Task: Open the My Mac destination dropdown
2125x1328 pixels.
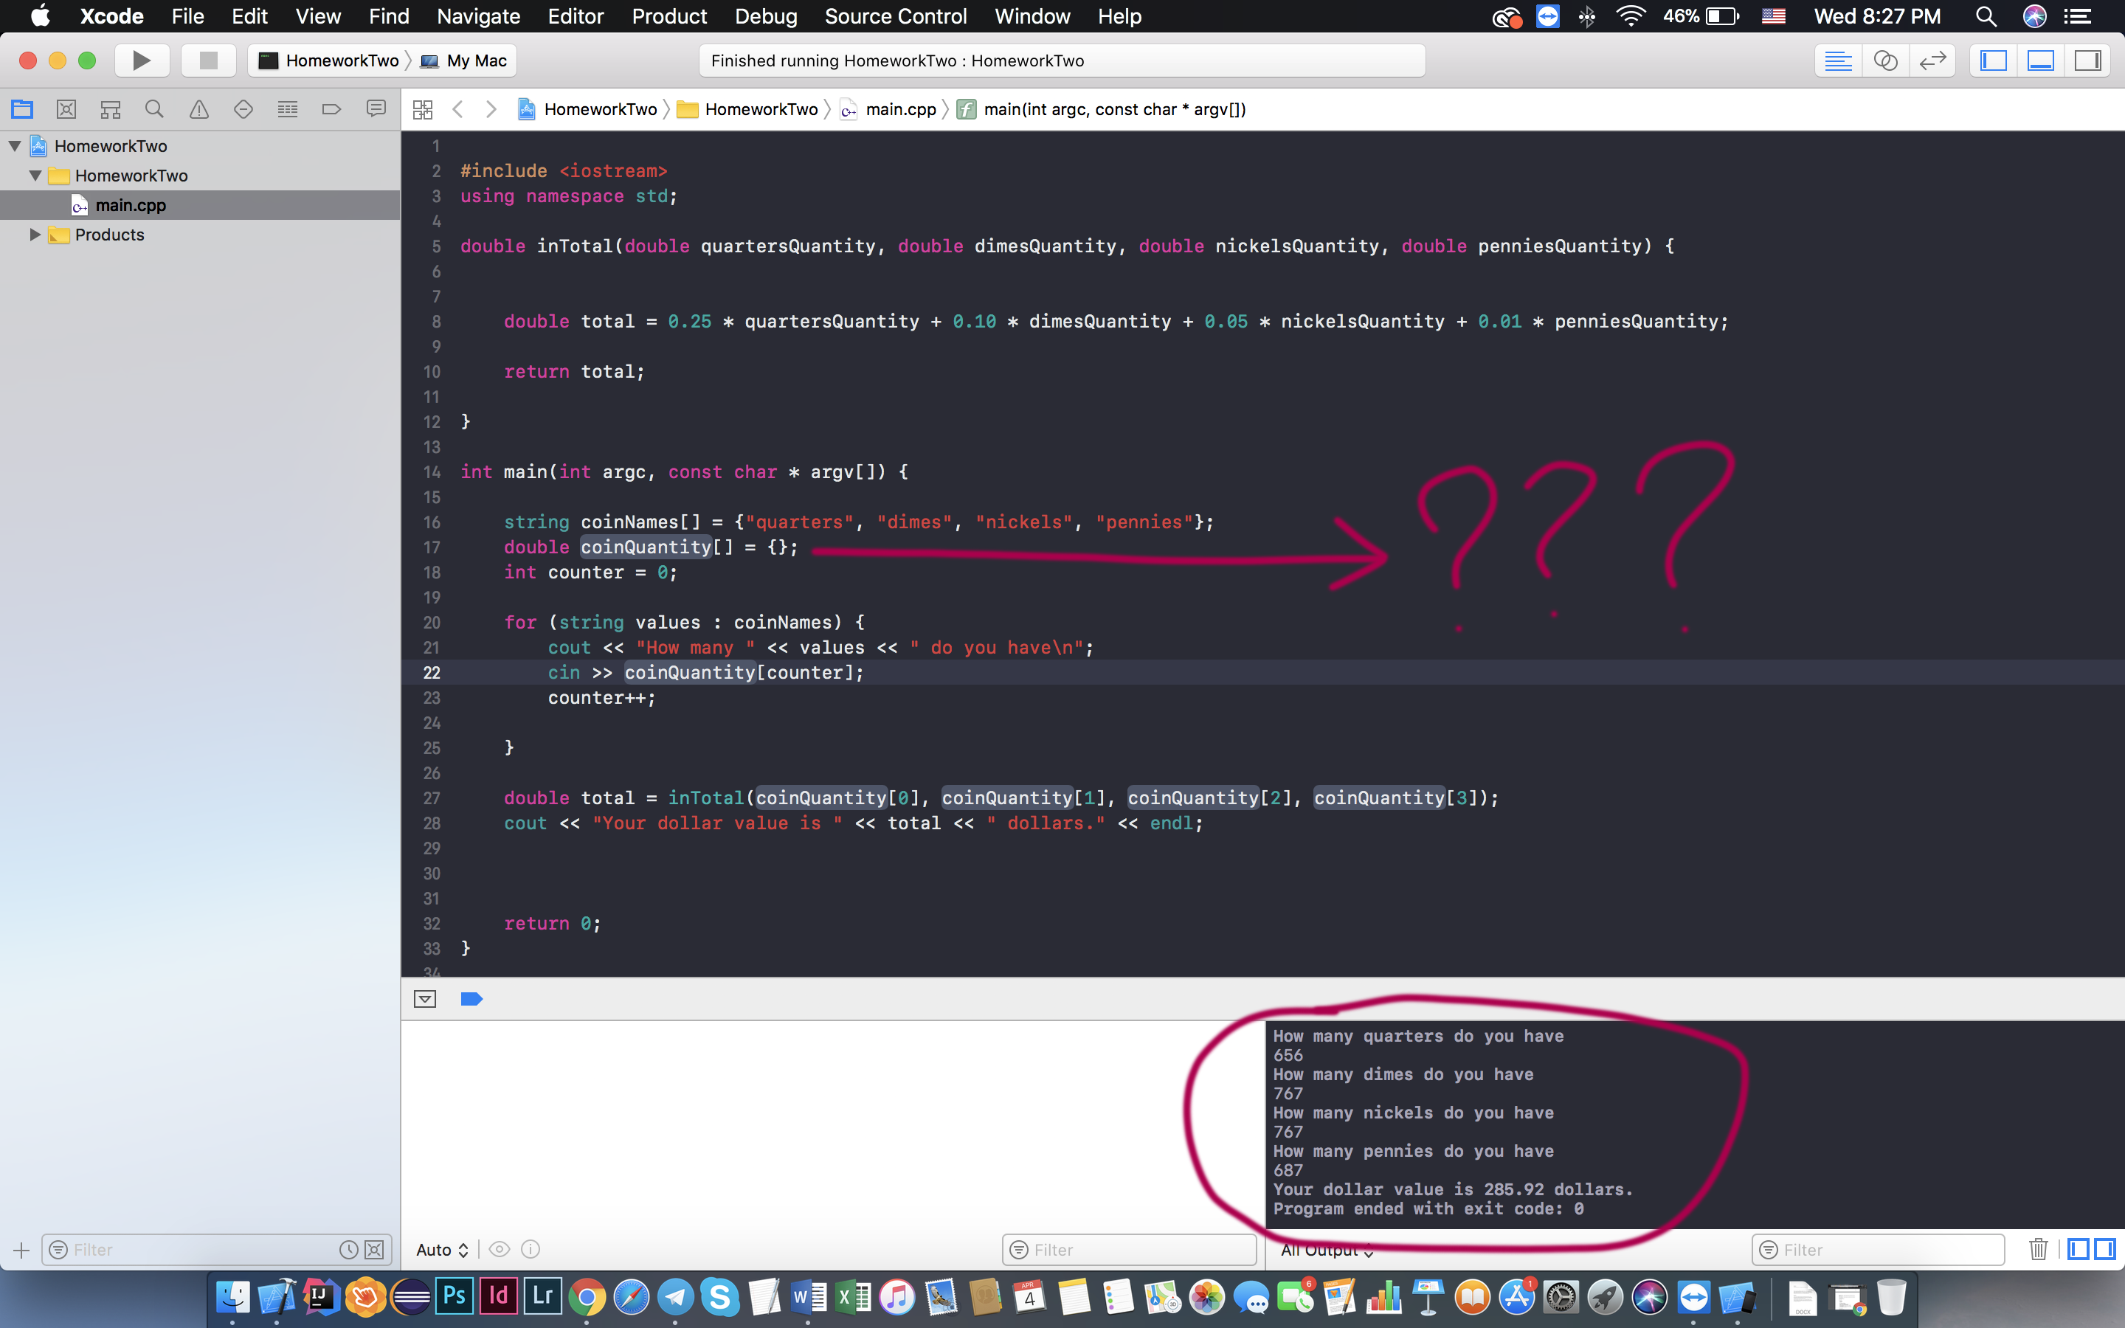Action: click(x=476, y=60)
